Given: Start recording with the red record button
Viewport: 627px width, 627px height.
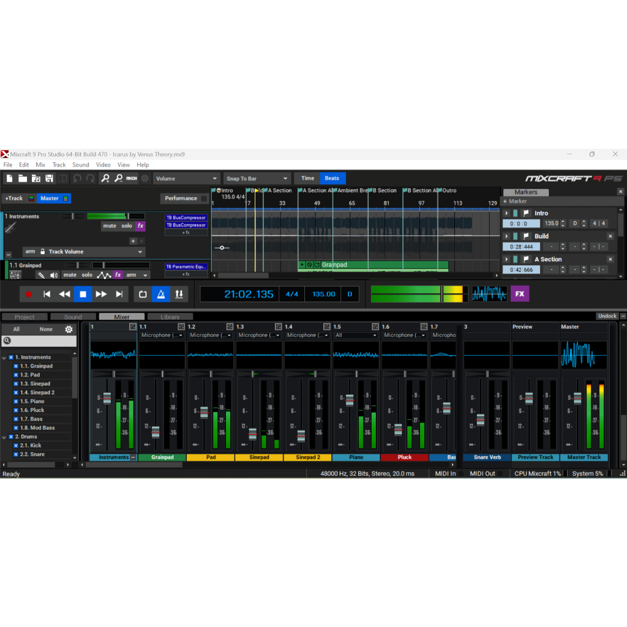Looking at the screenshot, I should tap(28, 295).
